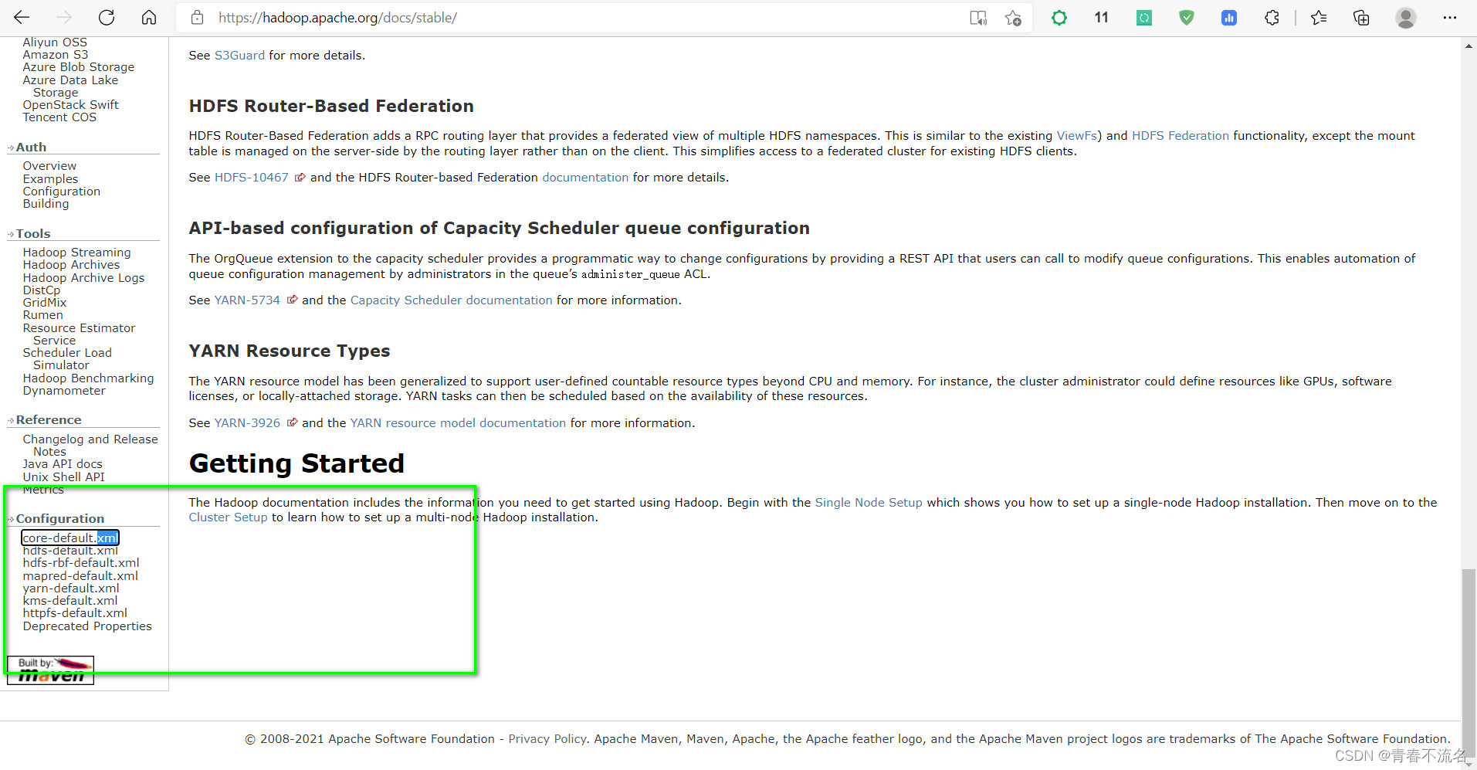This screenshot has height=770, width=1477.
Task: Open the favorites list
Action: point(1319,18)
